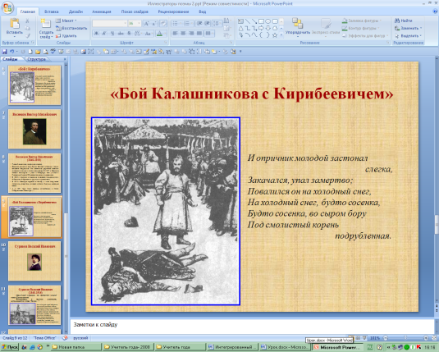439x352 pixels.
Task: Click the Восстановить reset slide button
Action: (71, 28)
